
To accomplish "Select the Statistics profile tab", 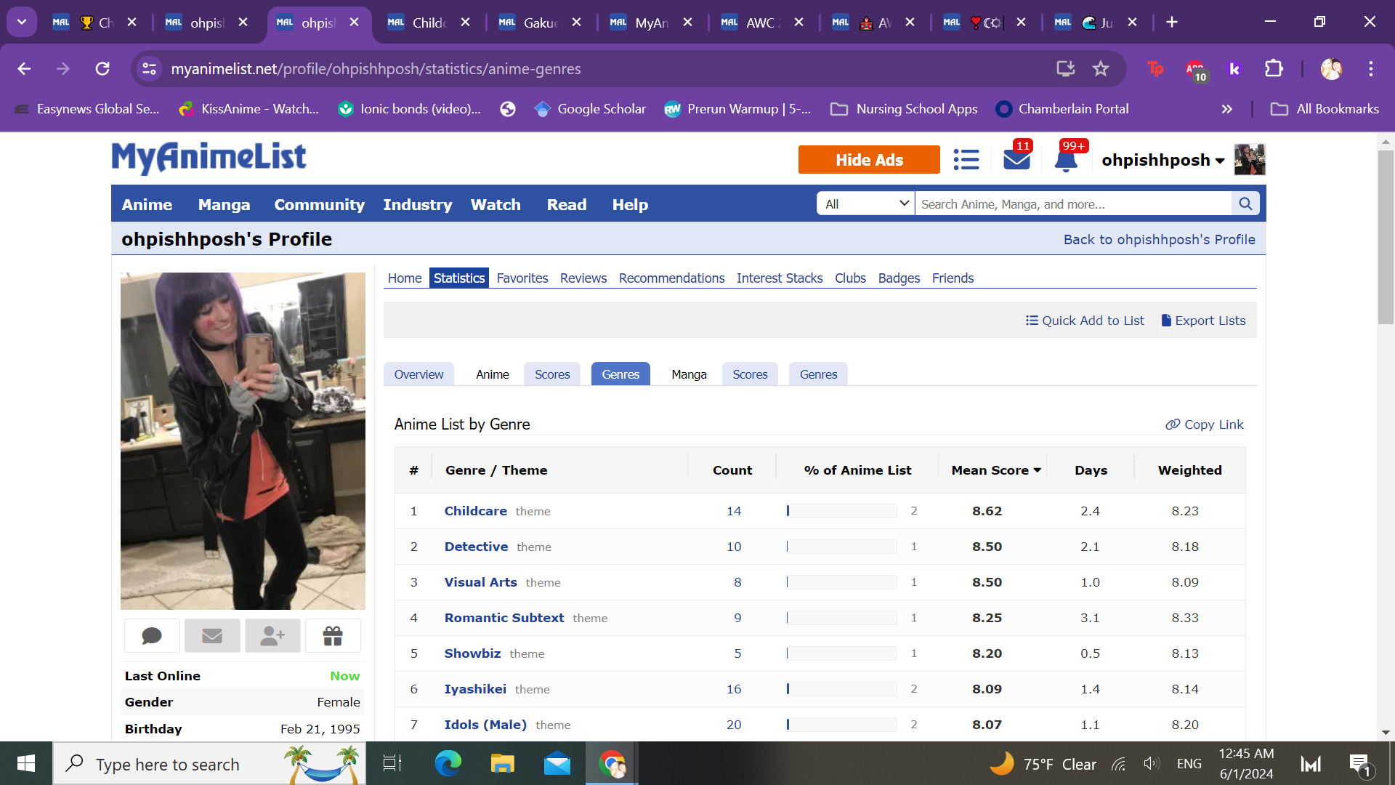I will tap(458, 278).
